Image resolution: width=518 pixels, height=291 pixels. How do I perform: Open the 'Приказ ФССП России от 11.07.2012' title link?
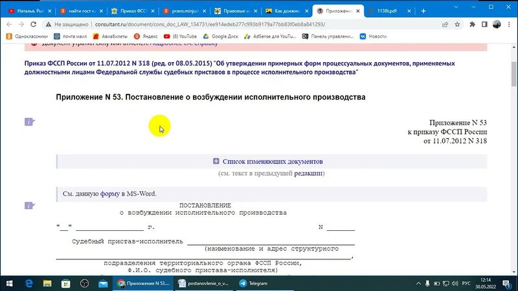click(x=240, y=68)
